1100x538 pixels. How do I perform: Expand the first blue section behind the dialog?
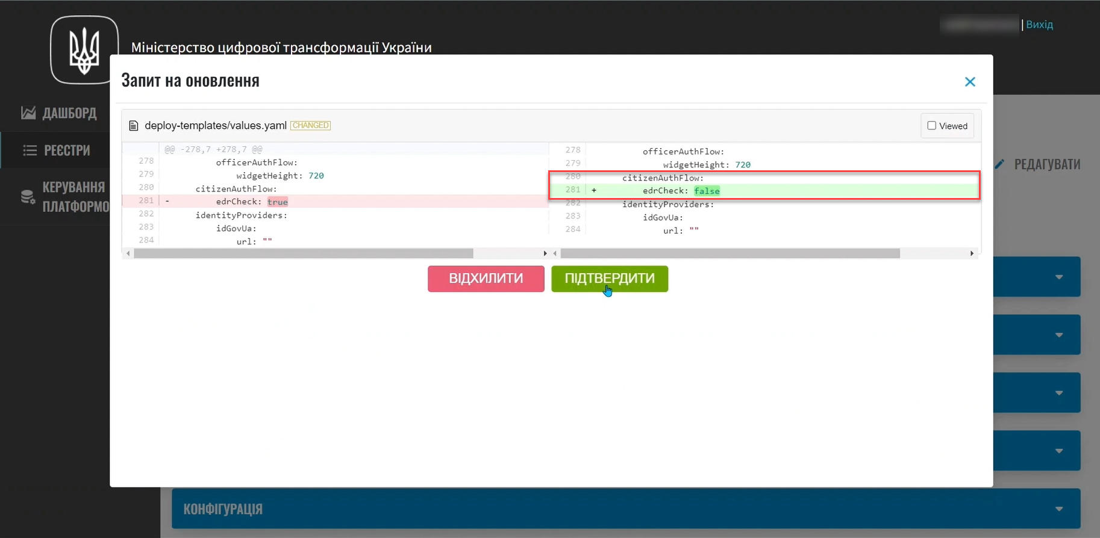coord(1037,277)
